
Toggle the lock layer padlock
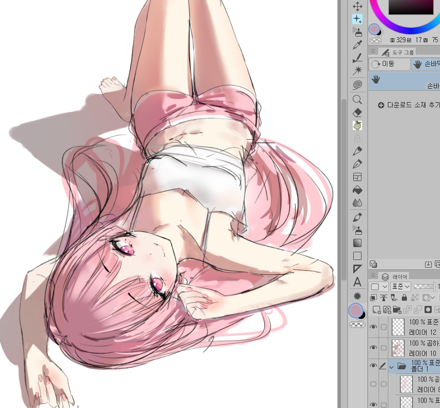[x=404, y=297]
